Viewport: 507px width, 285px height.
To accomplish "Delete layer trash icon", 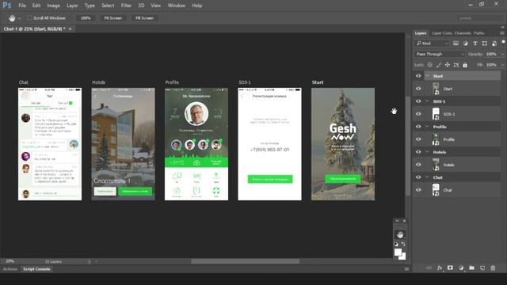I will 493,268.
